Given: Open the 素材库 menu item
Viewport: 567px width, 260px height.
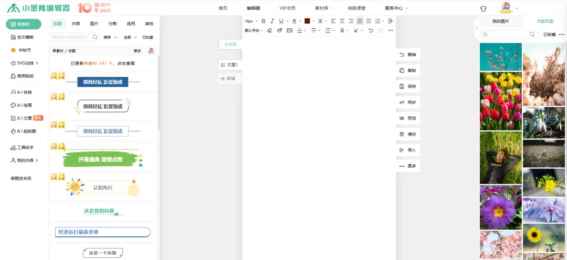Looking at the screenshot, I should click(321, 8).
